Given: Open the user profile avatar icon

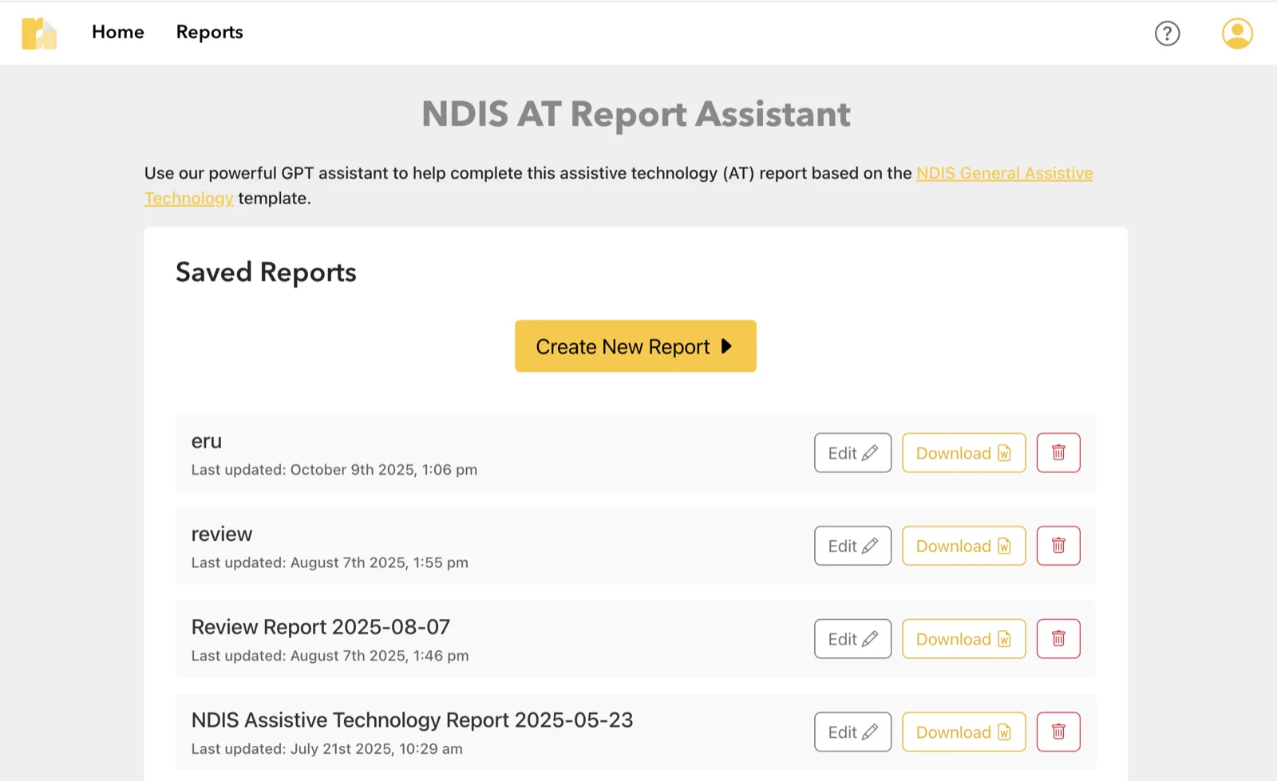Looking at the screenshot, I should pyautogui.click(x=1237, y=34).
